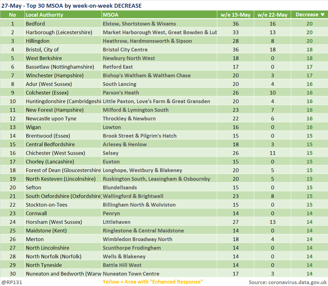Select the Harborough (Leicestershire) cell
The image size is (328, 286).
tap(63, 32)
